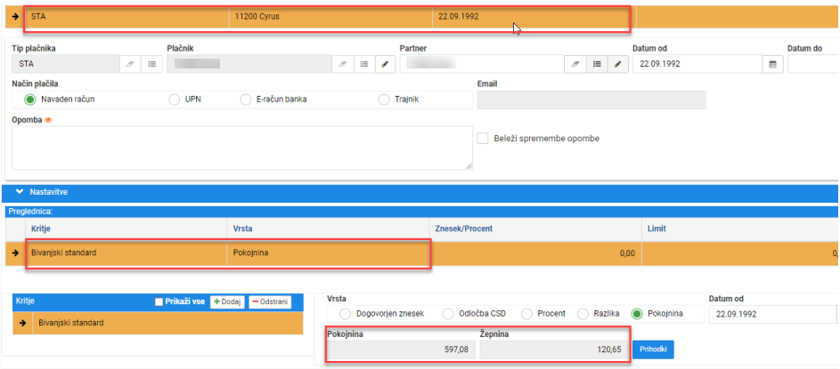This screenshot has width=840, height=369.
Task: Choose Procent as Vrsta
Action: pyautogui.click(x=527, y=314)
